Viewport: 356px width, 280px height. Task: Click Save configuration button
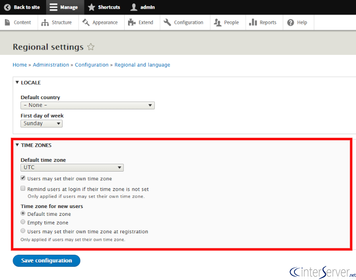47,261
